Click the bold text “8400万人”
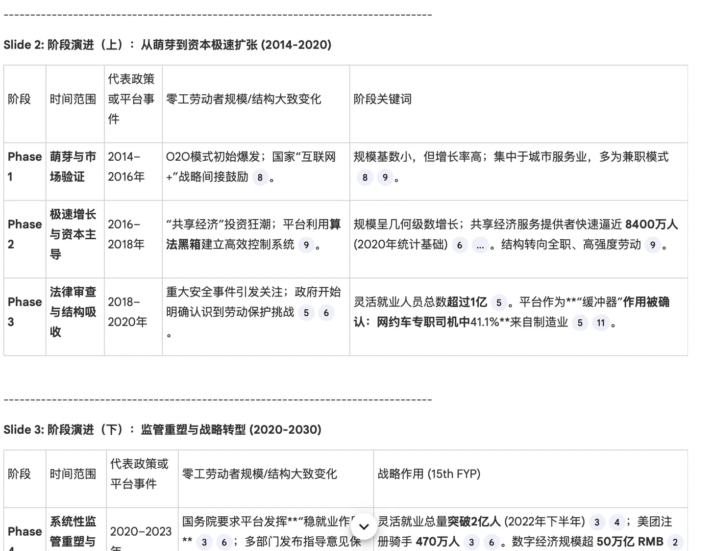713x551 pixels. pos(652,224)
